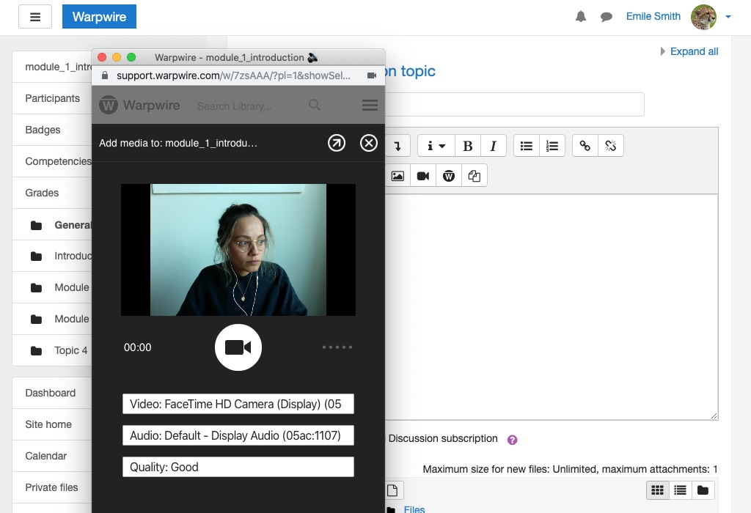Insert an ordered numbered list
Image resolution: width=751 pixels, height=513 pixels.
coord(552,146)
